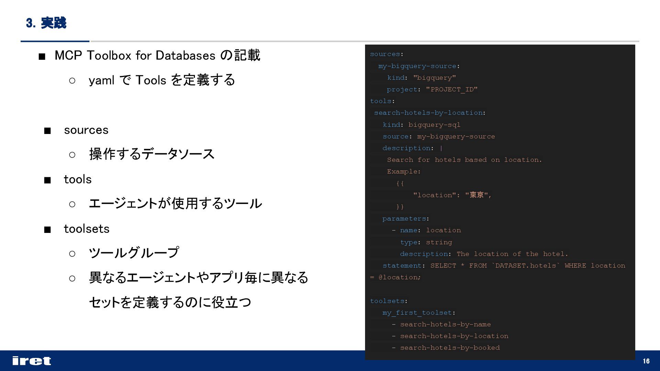Viewport: 660px width, 371px height.
Task: Click the opening '{{' braces in code
Action: click(400, 183)
